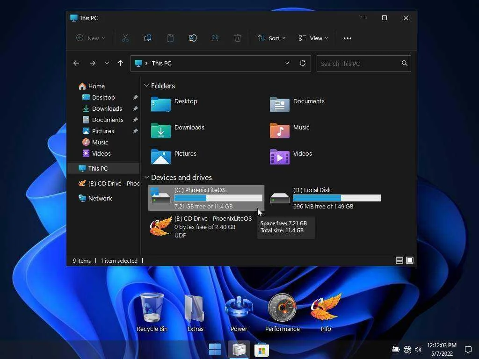Open the New dropdown menu
Viewport: 479px width, 359px height.
[x=90, y=38]
